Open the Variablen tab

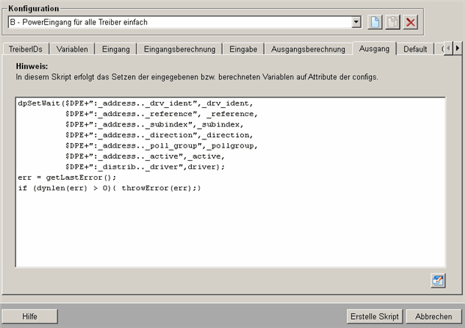[72, 49]
